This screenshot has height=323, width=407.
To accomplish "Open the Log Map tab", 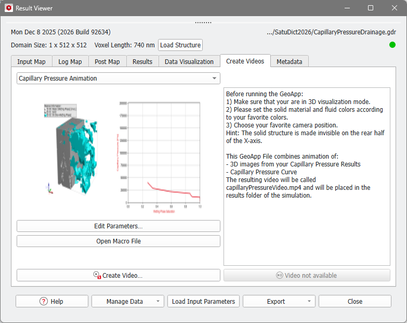I will point(70,61).
